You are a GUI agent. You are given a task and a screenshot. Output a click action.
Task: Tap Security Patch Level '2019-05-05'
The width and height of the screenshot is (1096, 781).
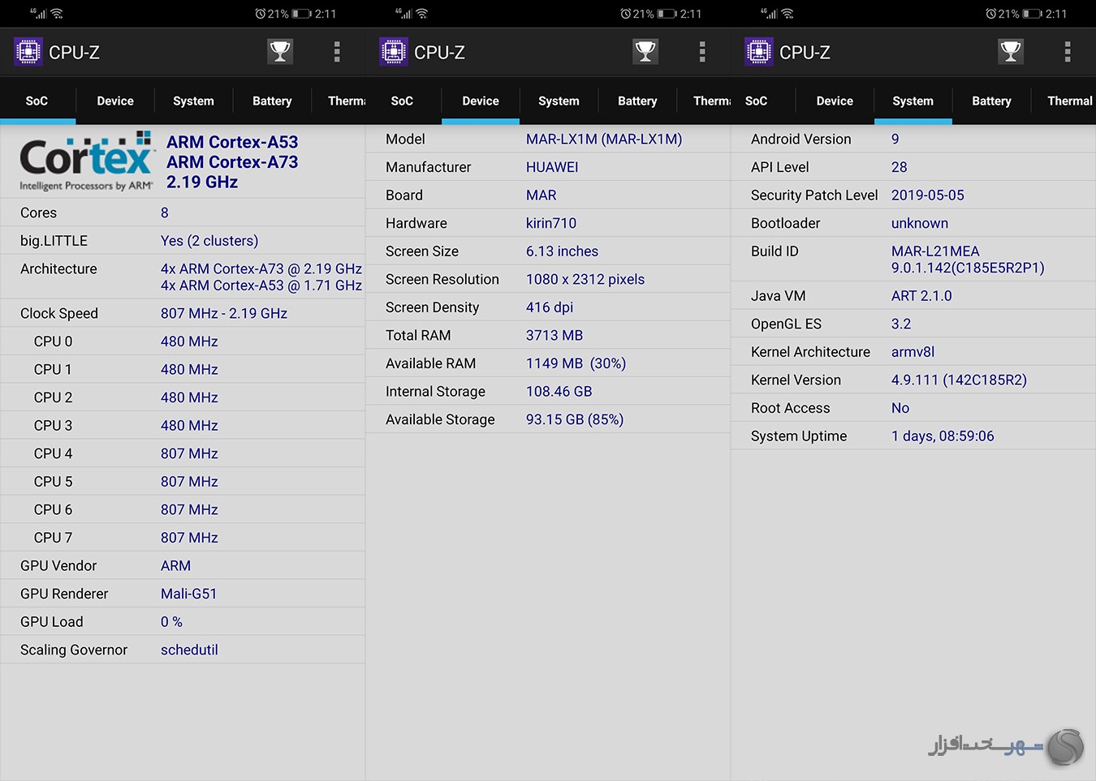[928, 195]
